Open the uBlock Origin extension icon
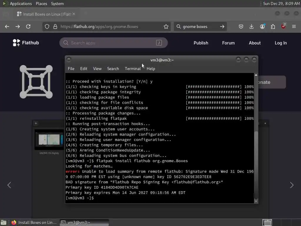Viewport: 301px width, 226px height. [x=283, y=26]
